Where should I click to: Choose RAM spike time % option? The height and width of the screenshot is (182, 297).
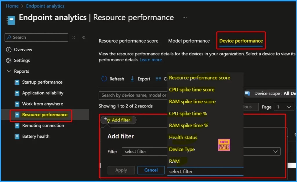click(189, 126)
